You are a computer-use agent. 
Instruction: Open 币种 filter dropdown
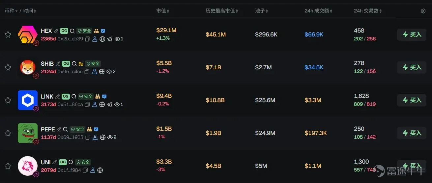[11, 11]
